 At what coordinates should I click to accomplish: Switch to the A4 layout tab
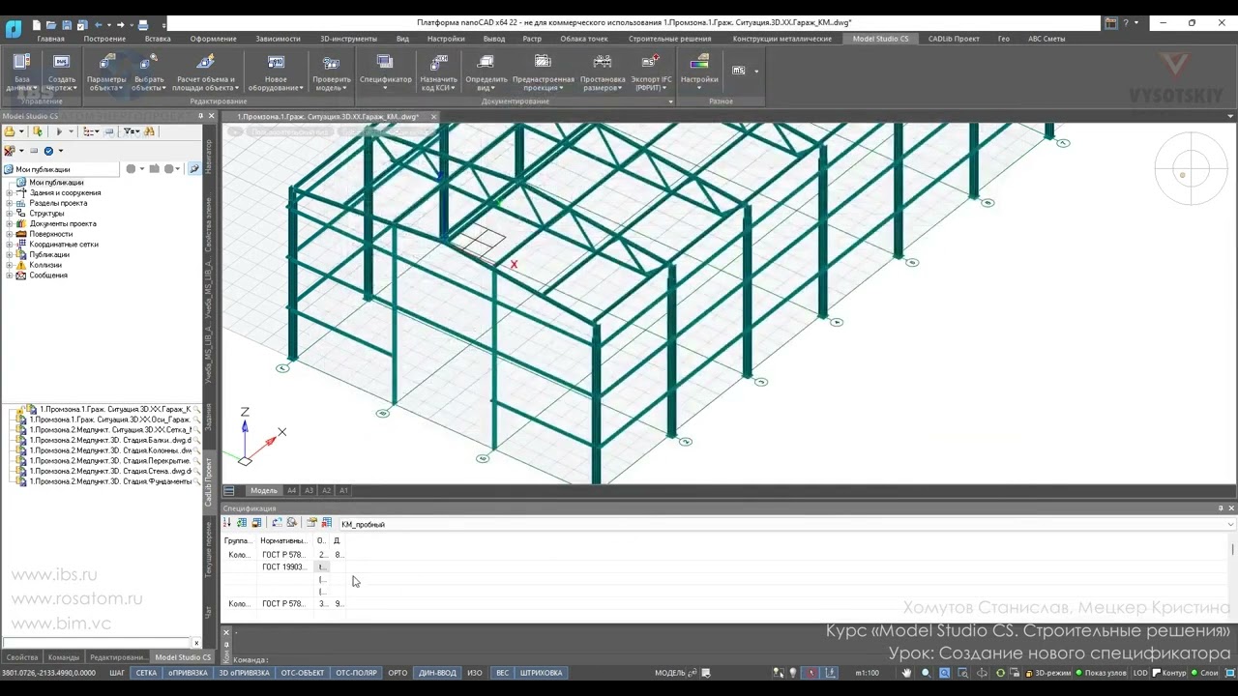[292, 490]
